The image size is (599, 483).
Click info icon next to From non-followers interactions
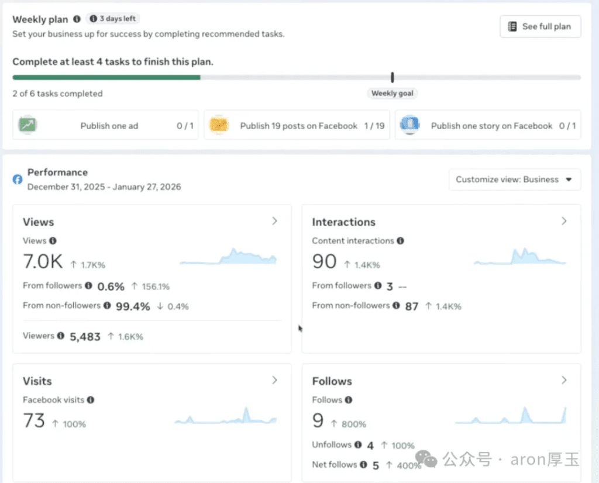tap(396, 305)
